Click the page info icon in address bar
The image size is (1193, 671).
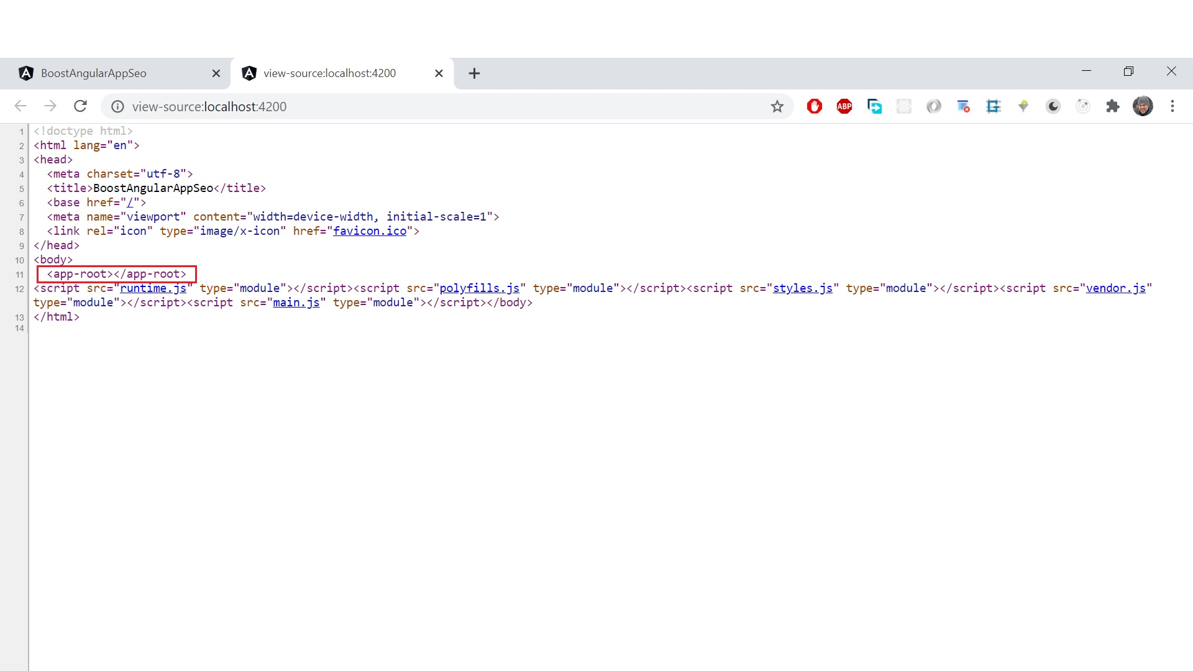tap(117, 106)
